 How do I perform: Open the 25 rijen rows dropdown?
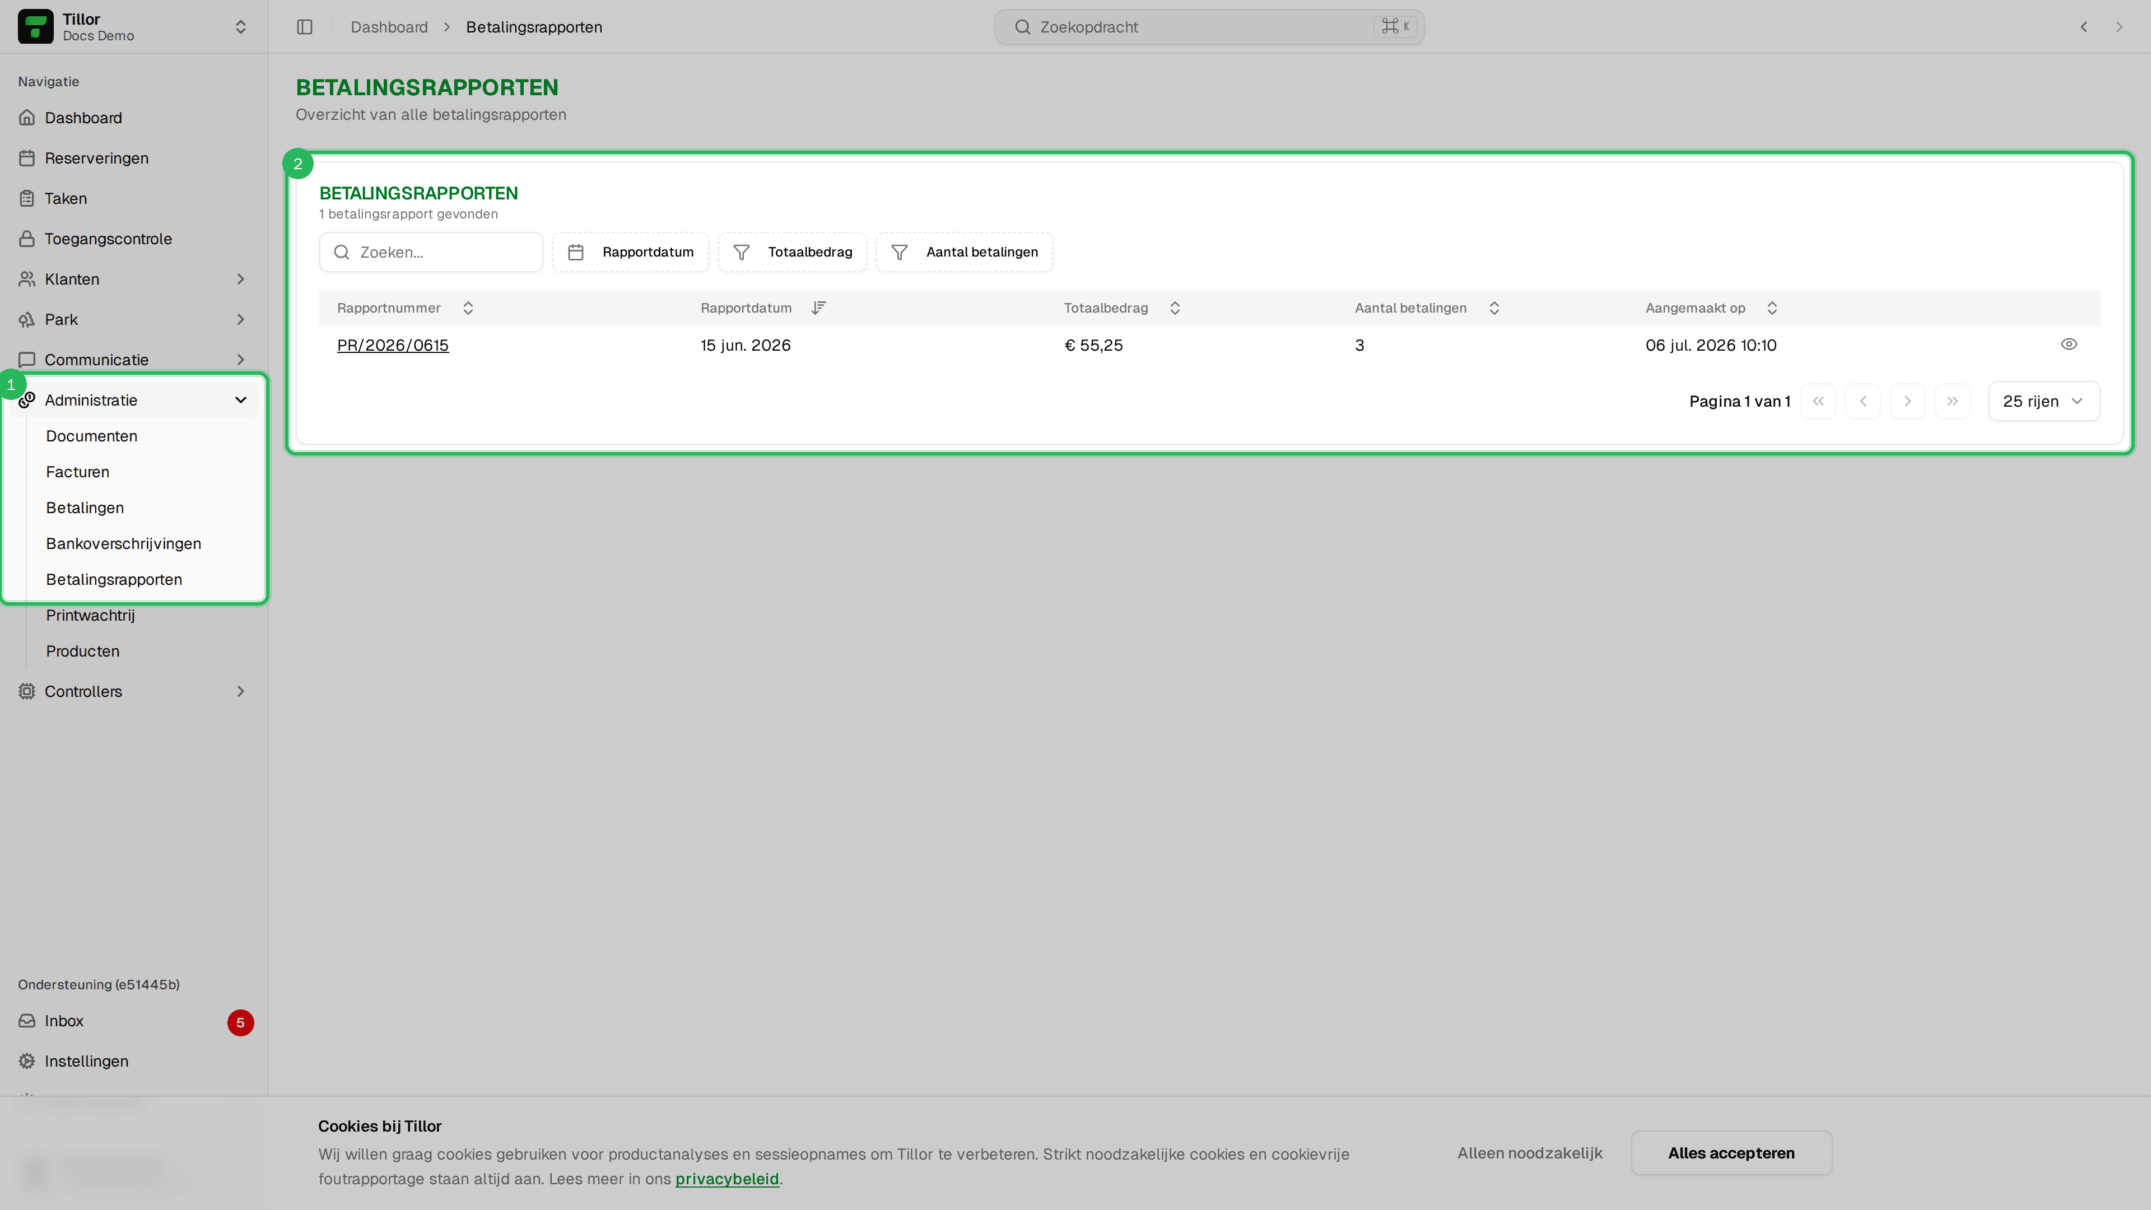2044,402
